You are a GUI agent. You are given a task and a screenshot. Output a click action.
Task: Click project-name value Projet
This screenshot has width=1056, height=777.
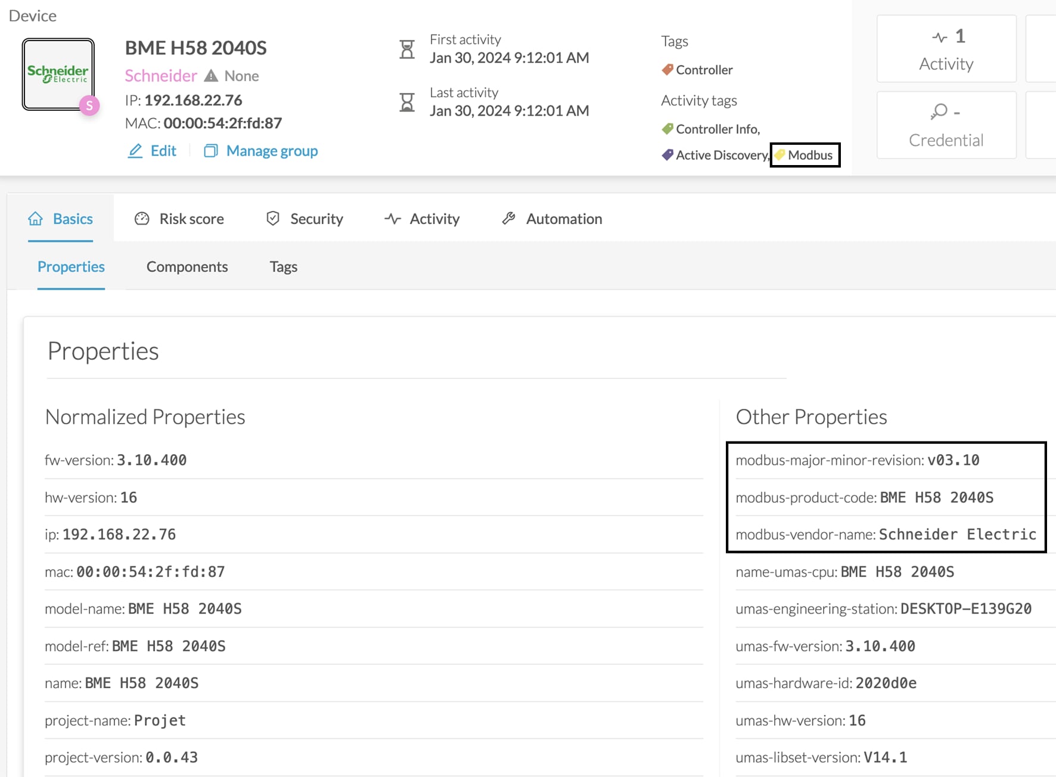(160, 720)
